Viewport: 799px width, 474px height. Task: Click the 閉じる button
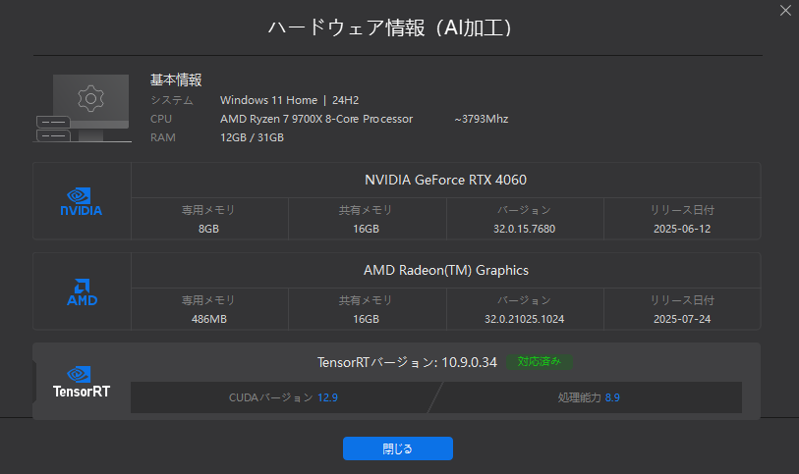pos(397,448)
